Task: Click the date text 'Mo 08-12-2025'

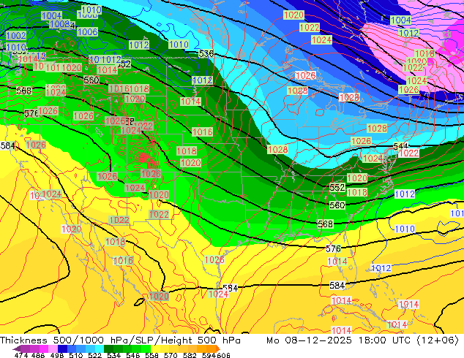Action: pos(310,340)
